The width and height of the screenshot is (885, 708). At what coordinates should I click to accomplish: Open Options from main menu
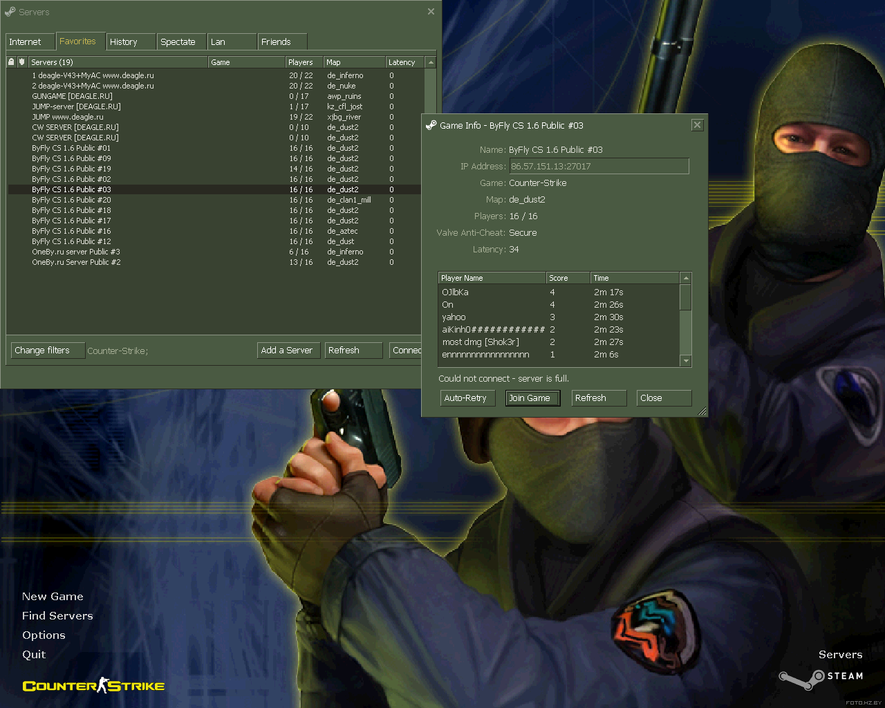pyautogui.click(x=44, y=635)
